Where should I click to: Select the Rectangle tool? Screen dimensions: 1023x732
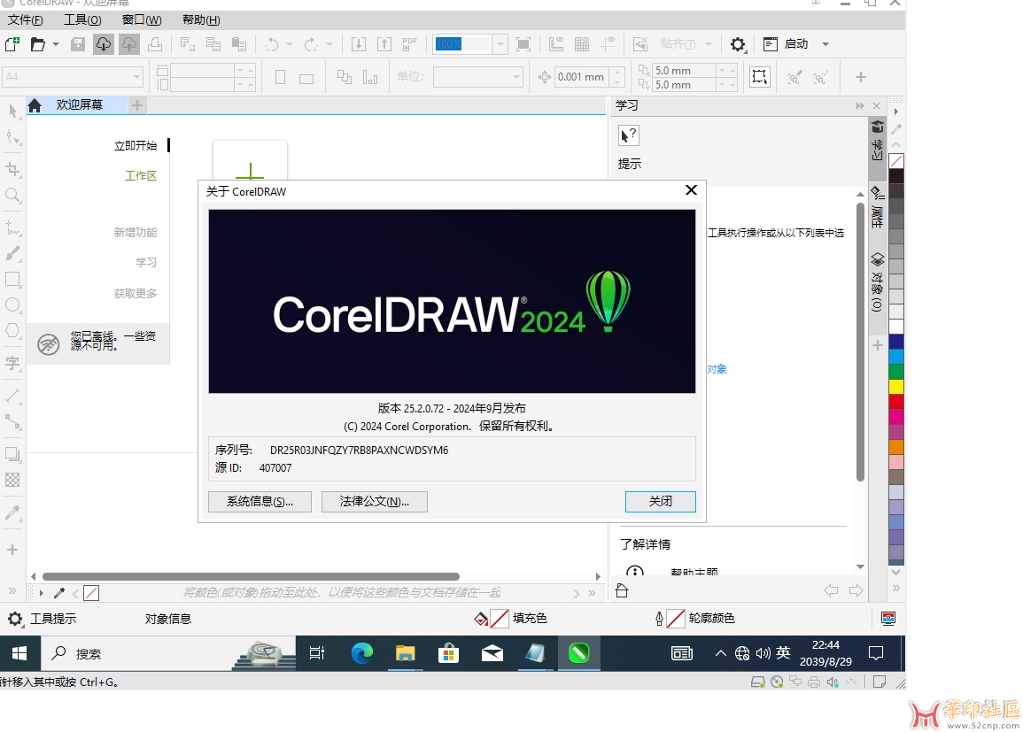(13, 279)
